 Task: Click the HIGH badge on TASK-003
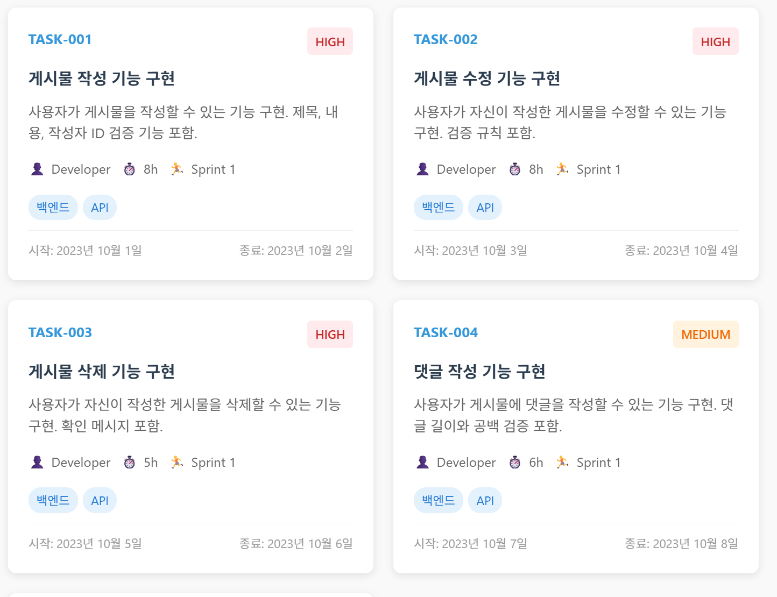pos(330,335)
